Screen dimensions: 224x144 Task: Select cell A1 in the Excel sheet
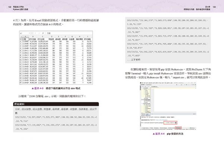pyautogui.click(x=25, y=39)
